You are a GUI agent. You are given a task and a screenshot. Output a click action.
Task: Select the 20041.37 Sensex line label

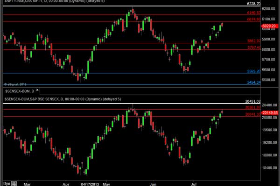pyautogui.click(x=253, y=114)
